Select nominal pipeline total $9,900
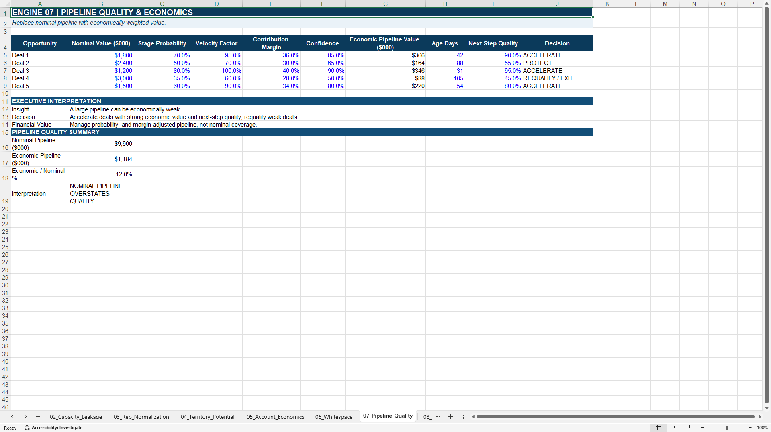The height and width of the screenshot is (432, 771). (101, 144)
